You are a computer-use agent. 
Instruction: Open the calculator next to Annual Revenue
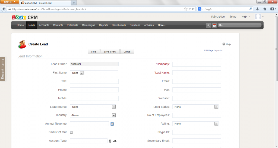click(x=112, y=124)
